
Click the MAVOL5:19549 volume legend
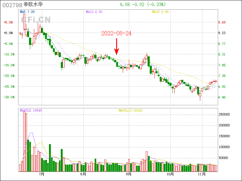(31, 110)
